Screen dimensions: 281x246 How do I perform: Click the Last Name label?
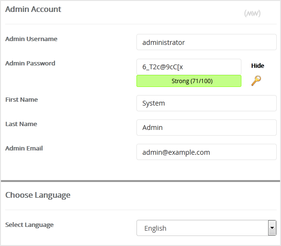(x=21, y=124)
